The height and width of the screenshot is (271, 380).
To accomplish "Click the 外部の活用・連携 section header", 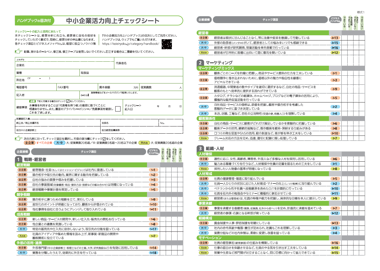I will [81, 243].
